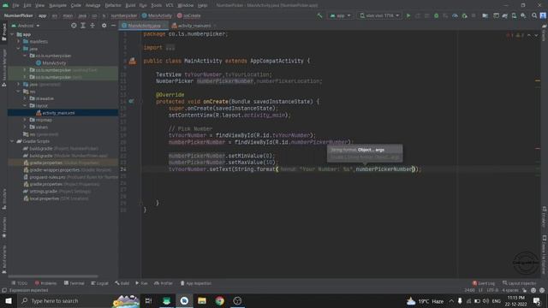Screen dimensions: 548x308
Task: Open the App Inspection tool window
Action: pos(196,283)
